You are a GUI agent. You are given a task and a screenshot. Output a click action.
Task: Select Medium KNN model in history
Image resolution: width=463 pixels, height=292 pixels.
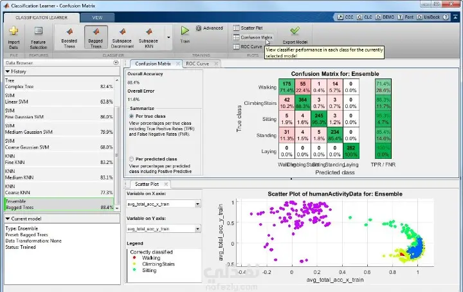click(x=59, y=174)
